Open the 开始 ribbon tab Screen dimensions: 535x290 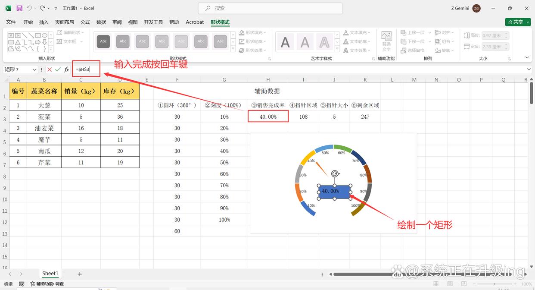tap(28, 22)
